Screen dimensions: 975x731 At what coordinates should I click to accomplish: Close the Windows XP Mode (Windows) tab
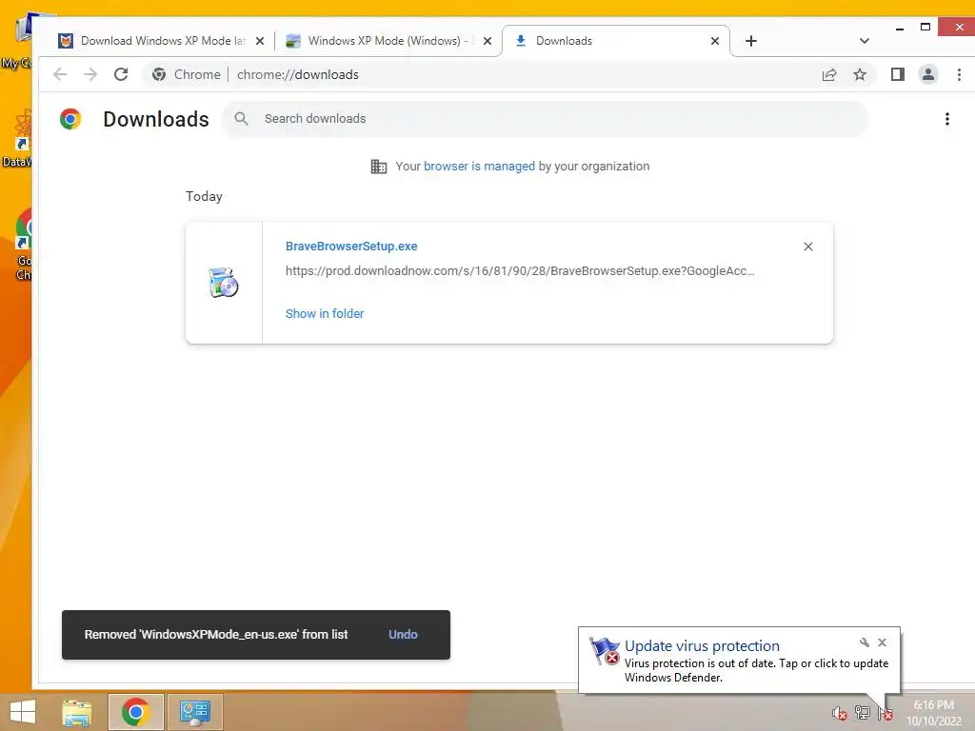tap(487, 41)
